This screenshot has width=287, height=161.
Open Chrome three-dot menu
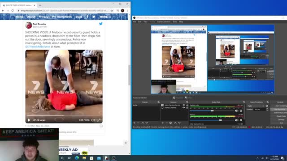127,11
